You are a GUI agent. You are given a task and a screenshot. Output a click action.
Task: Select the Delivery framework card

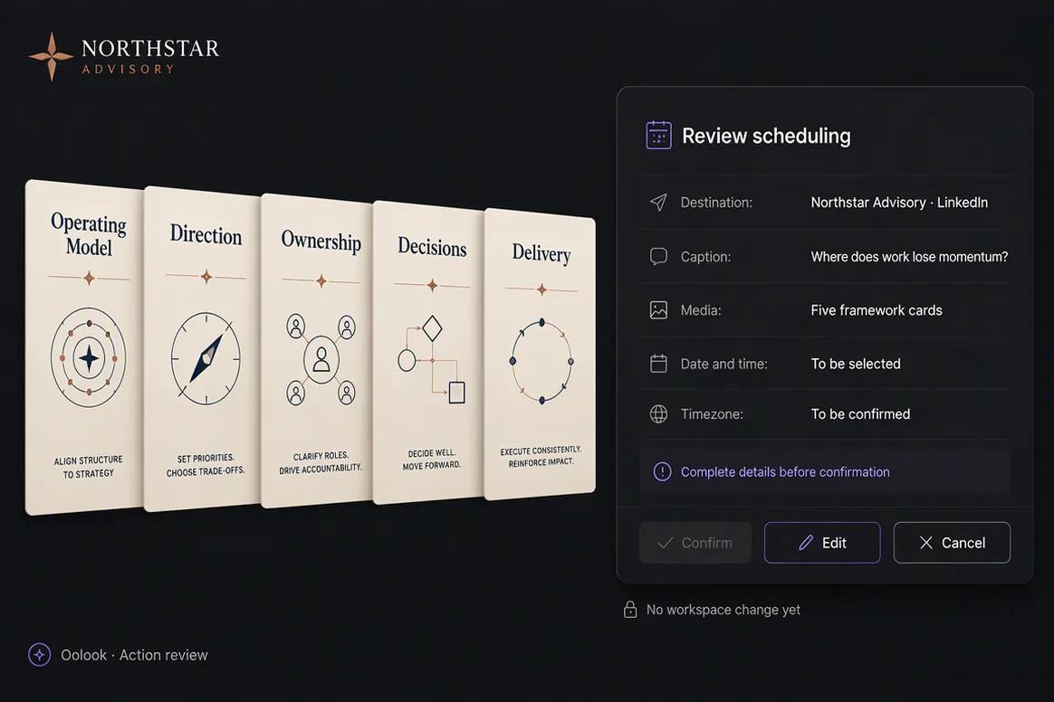[540, 354]
